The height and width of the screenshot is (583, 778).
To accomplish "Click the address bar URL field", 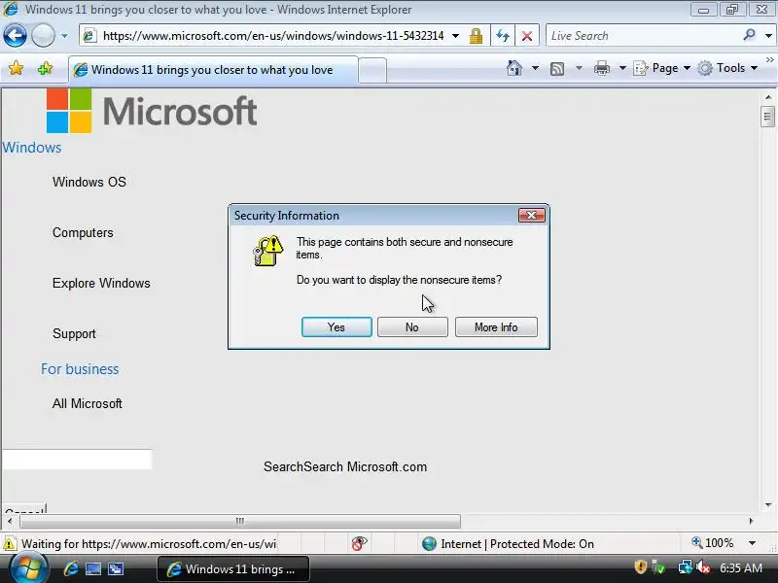I will pos(272,36).
